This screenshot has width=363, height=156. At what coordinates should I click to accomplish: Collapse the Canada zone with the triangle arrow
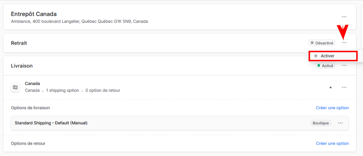[x=330, y=87]
